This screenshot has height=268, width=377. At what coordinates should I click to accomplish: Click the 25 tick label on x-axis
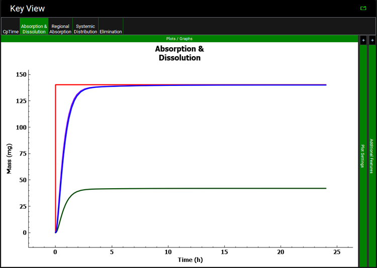337,251
